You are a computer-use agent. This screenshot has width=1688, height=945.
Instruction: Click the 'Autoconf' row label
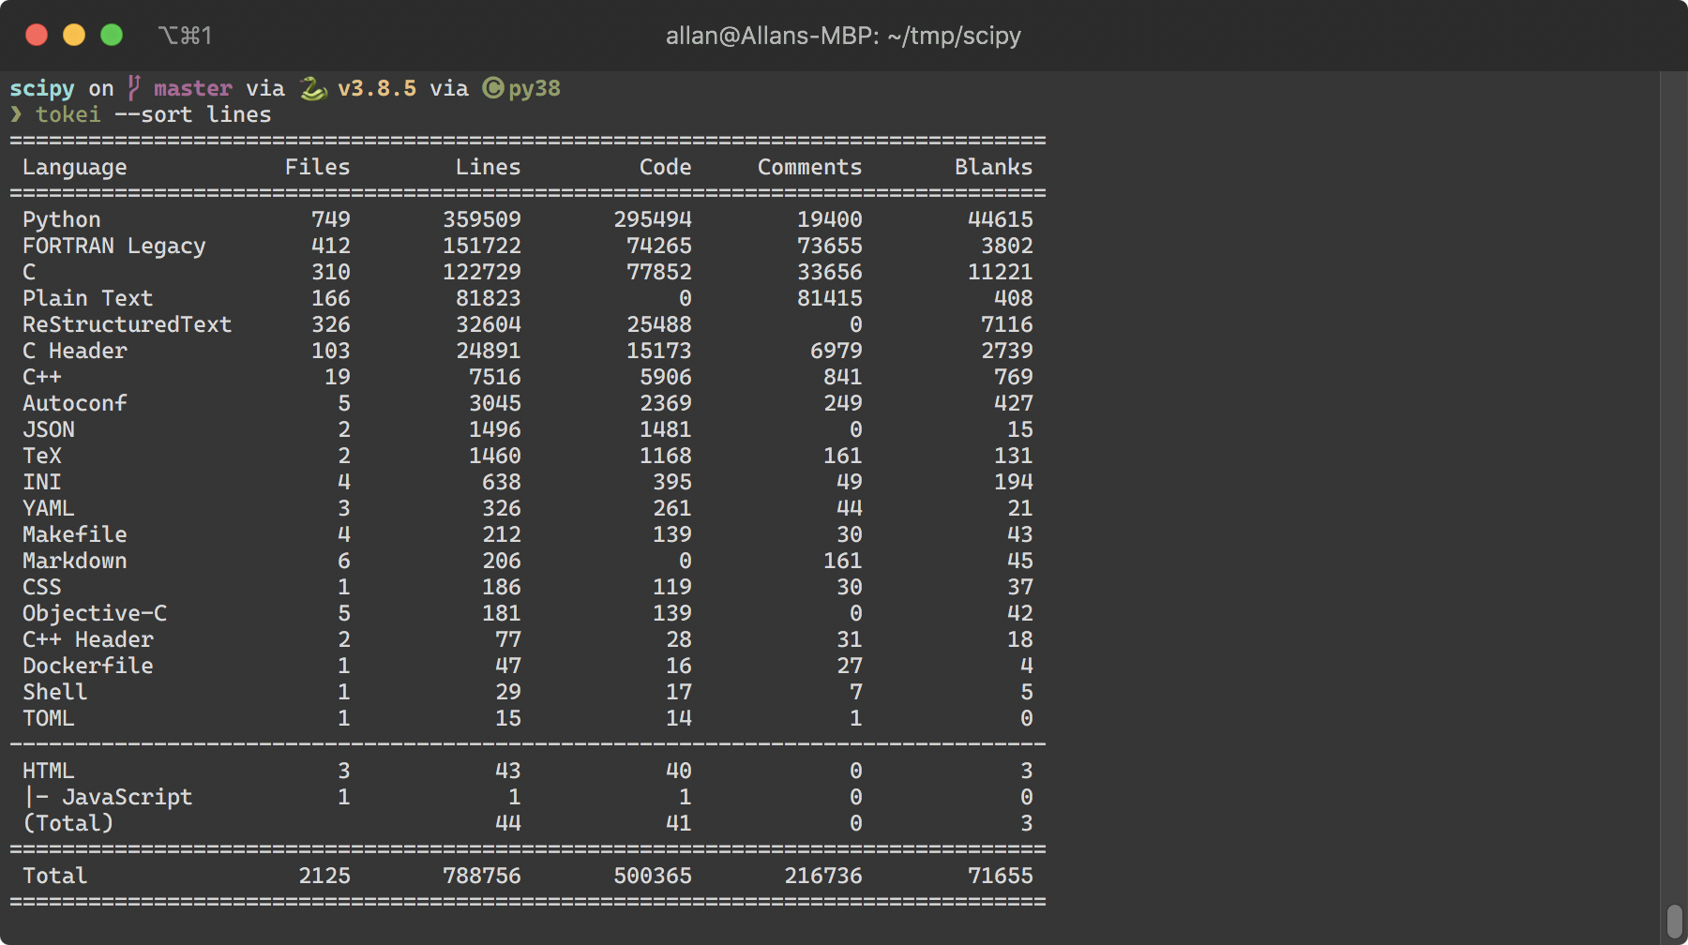coord(75,403)
